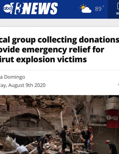Click the round abc network logo
Image resolution: width=119 pixels, height=154 pixels.
click(7, 9)
